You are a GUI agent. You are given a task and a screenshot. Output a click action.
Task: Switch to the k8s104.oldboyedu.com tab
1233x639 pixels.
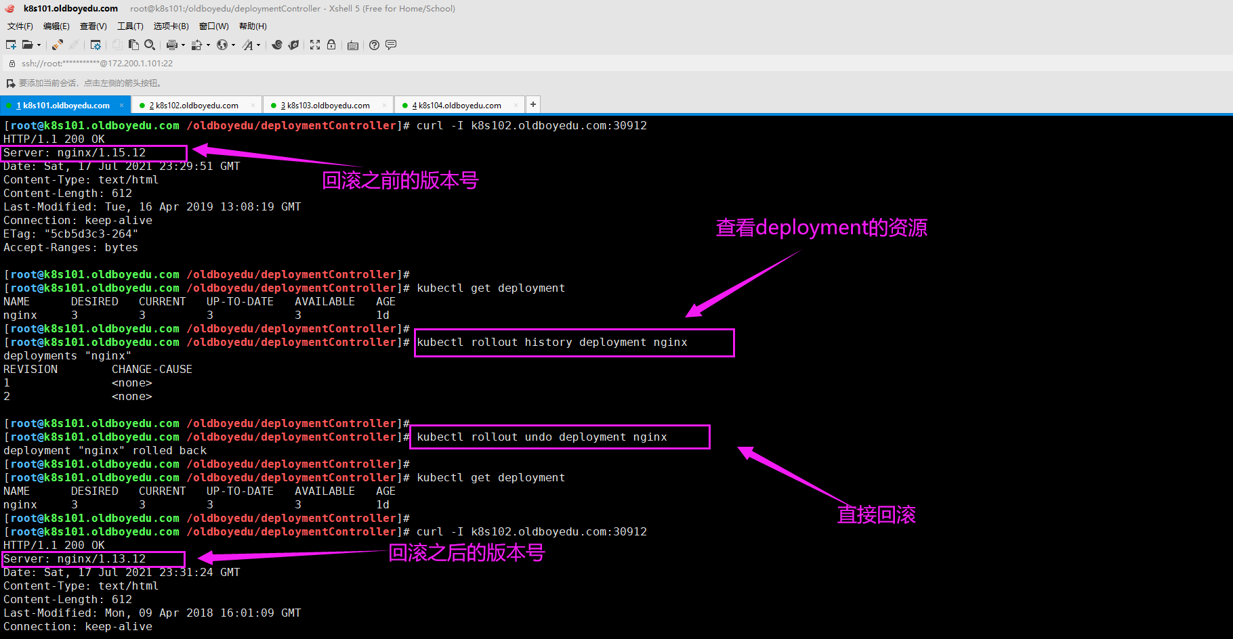click(459, 106)
